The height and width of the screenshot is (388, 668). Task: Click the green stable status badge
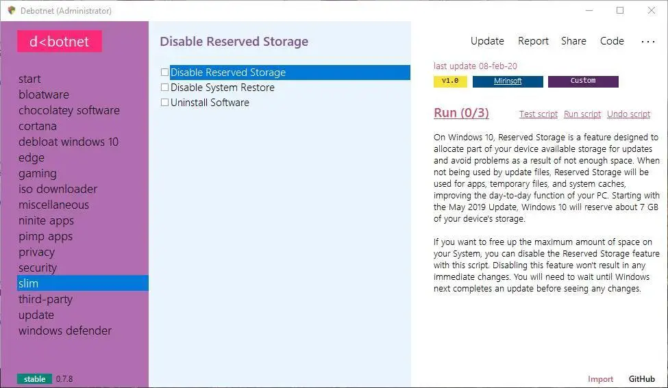click(34, 379)
